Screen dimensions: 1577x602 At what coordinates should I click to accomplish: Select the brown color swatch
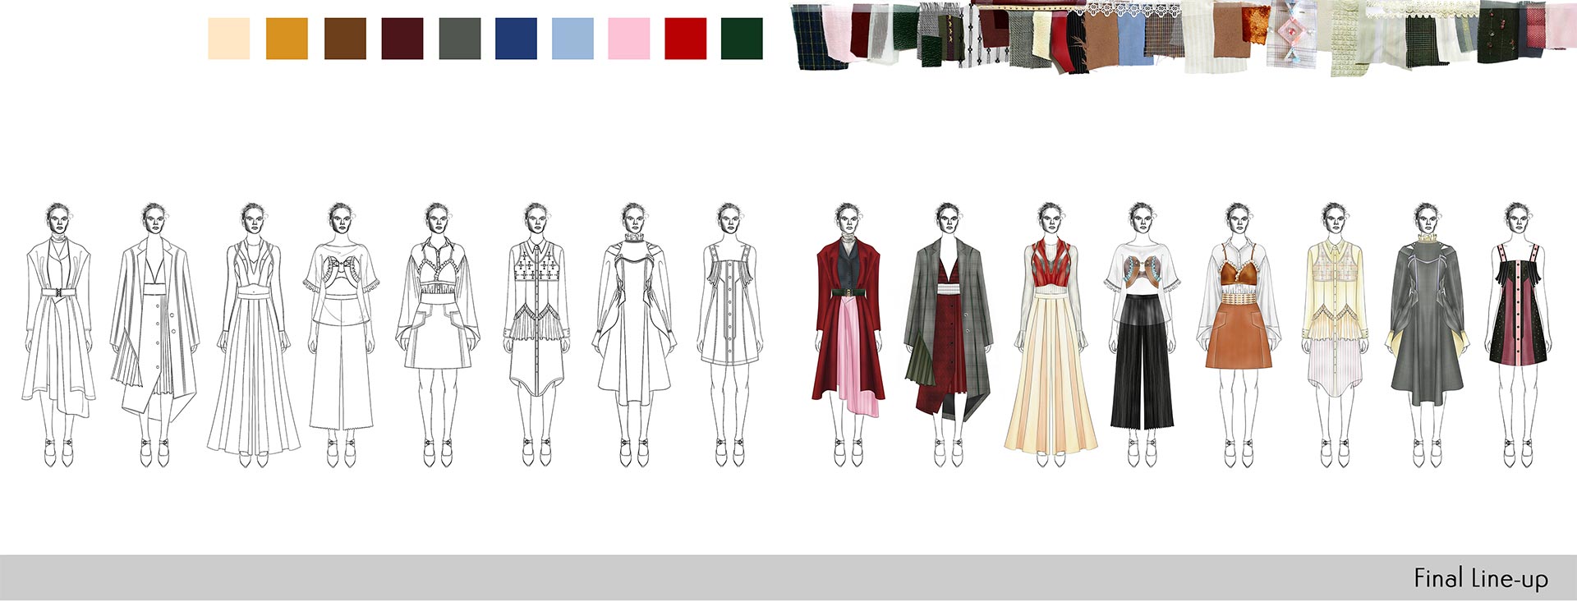pyautogui.click(x=345, y=39)
